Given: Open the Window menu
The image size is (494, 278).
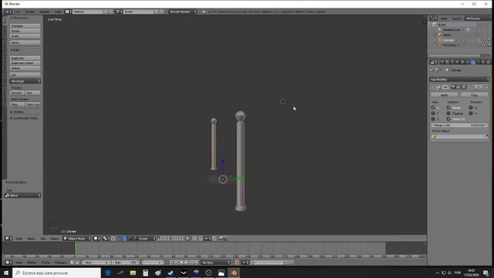Looking at the screenshot, I should pyautogui.click(x=45, y=12).
